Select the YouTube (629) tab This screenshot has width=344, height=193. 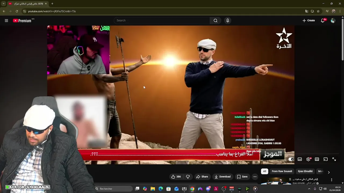(27, 4)
